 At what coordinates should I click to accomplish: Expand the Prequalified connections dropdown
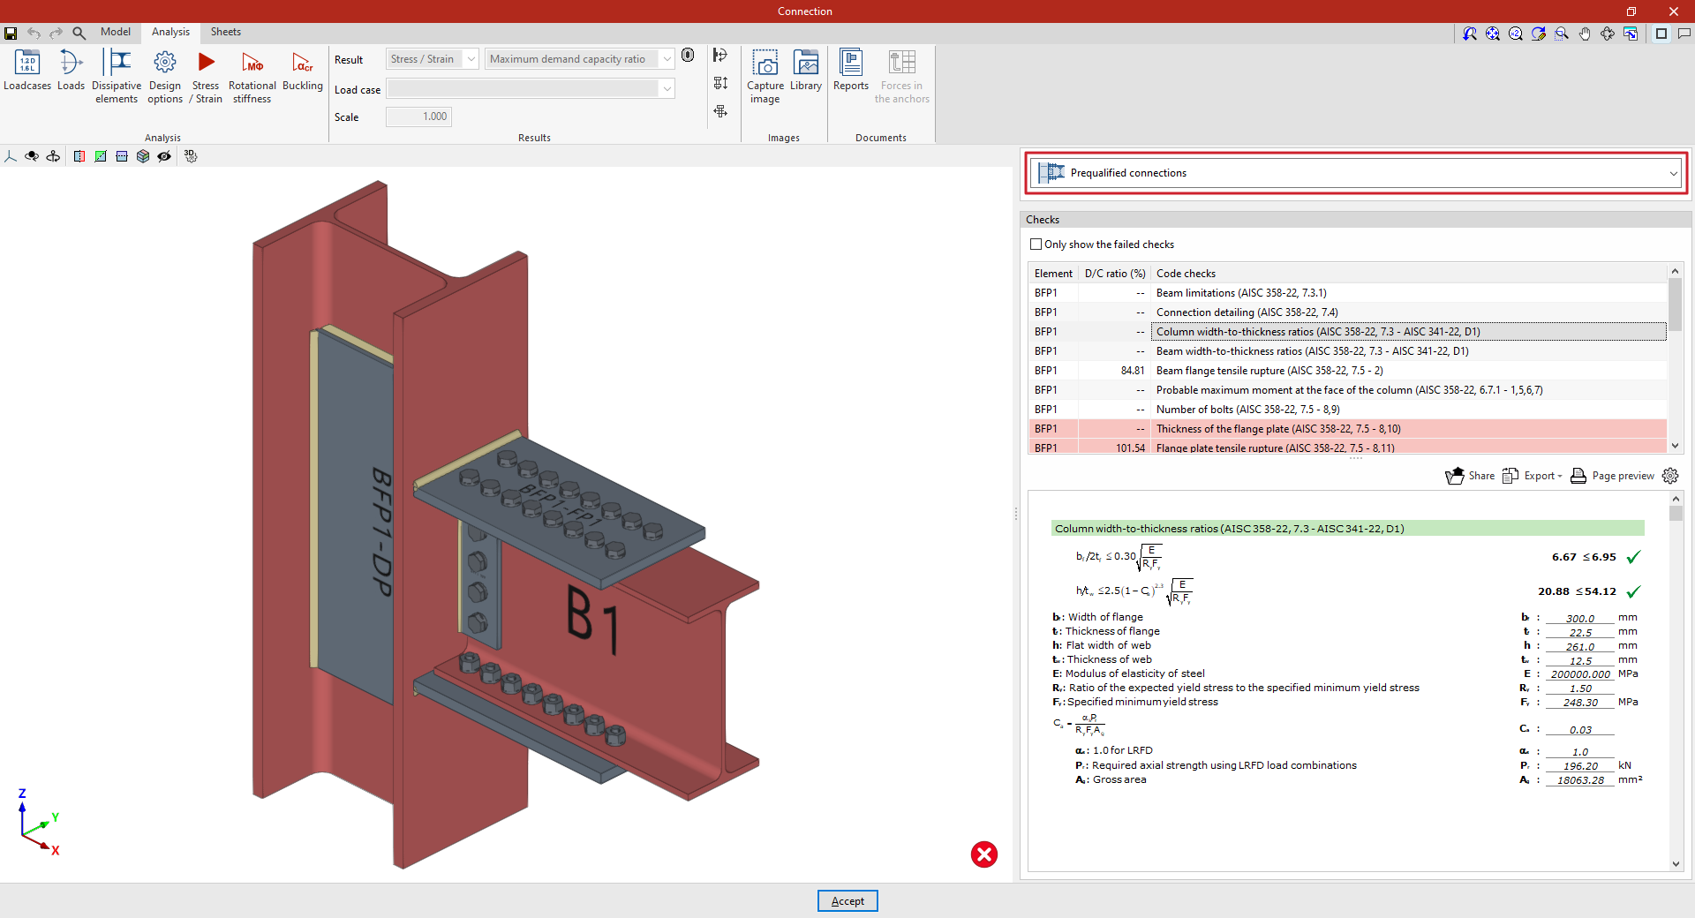[1672, 173]
